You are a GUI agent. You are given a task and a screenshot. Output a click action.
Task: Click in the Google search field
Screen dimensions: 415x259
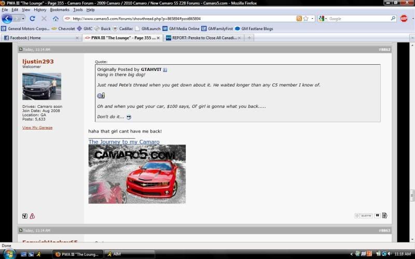[358, 19]
